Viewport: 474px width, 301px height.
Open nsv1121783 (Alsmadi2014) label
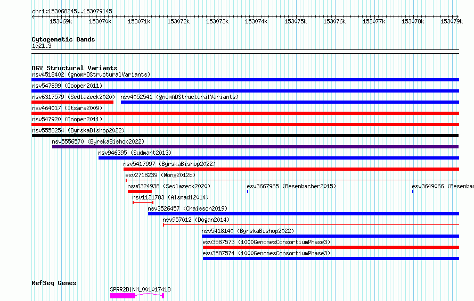coord(170,197)
